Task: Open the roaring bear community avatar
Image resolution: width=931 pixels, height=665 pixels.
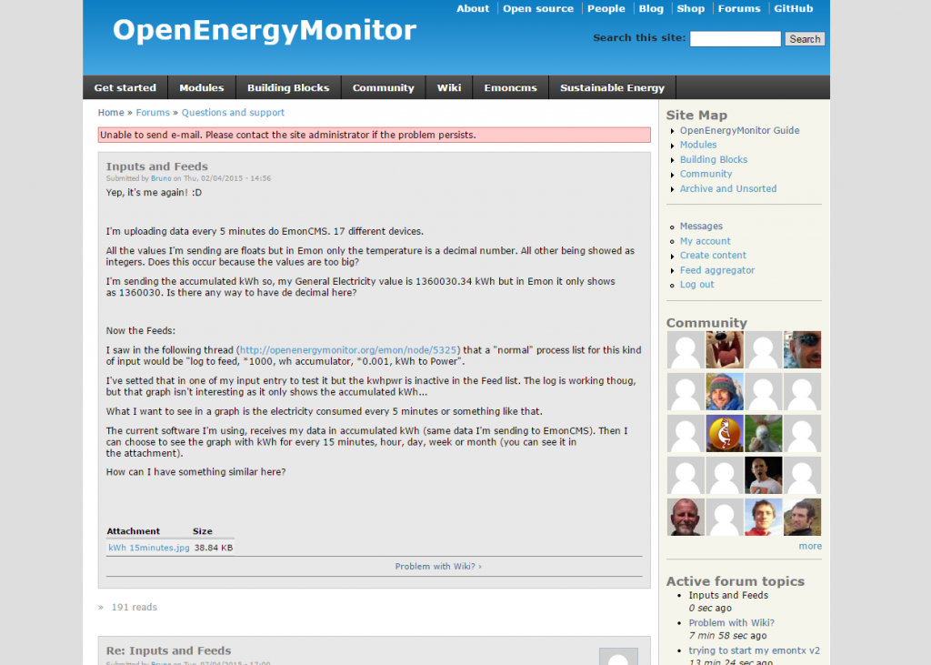Action: click(x=725, y=350)
